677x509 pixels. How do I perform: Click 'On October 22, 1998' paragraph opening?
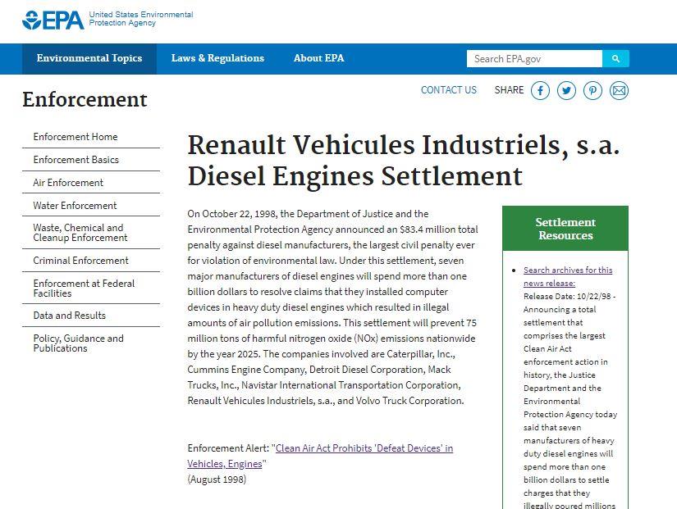[x=233, y=214]
